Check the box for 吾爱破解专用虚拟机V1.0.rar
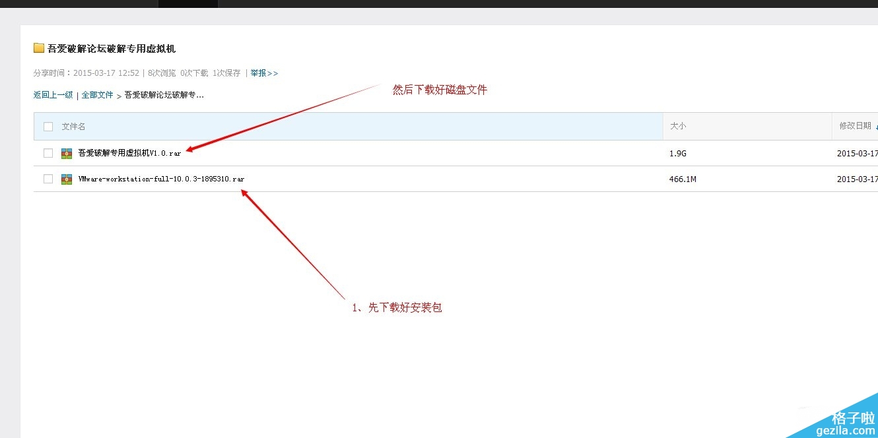This screenshot has width=878, height=438. click(x=48, y=153)
